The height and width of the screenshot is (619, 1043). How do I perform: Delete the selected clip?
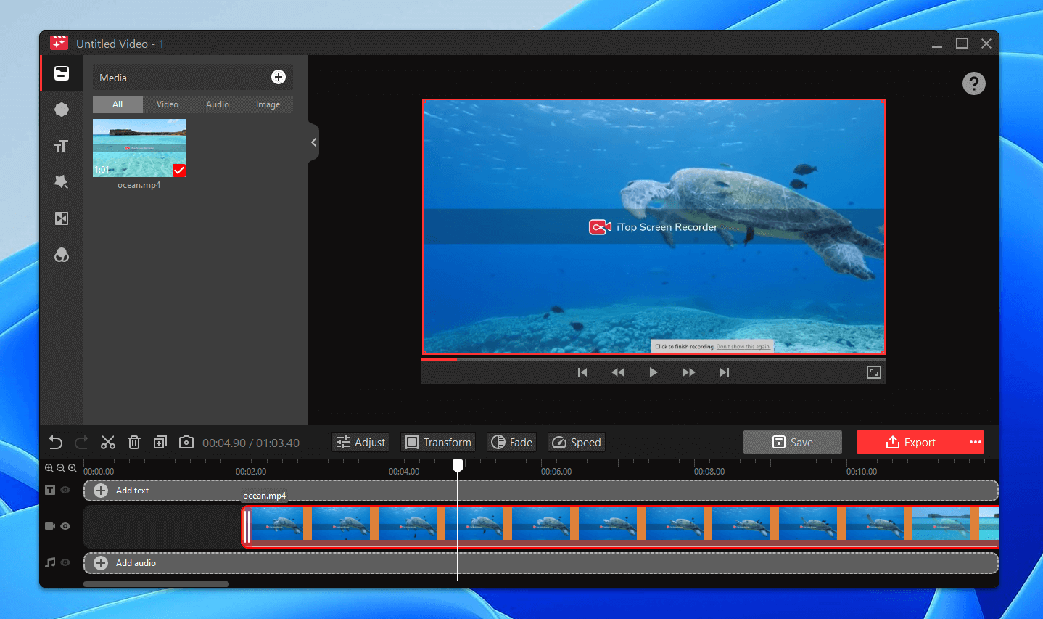(134, 442)
